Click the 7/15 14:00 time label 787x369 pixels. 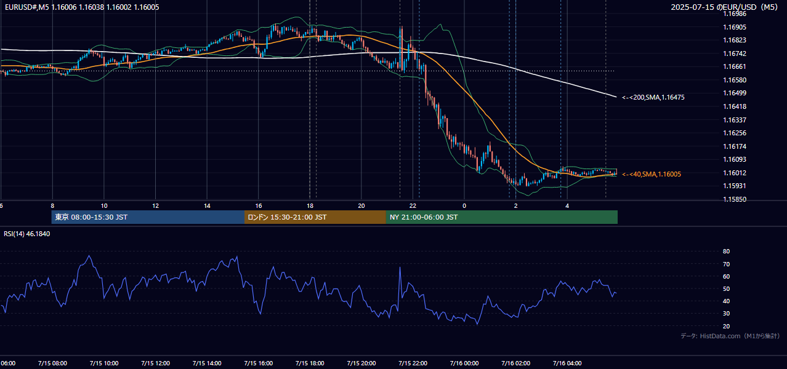point(207,363)
